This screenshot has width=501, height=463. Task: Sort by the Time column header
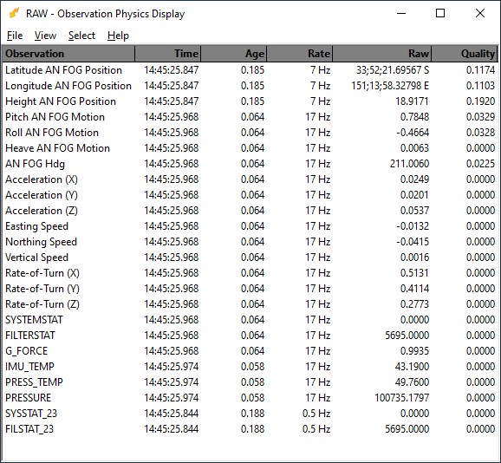tap(168, 54)
